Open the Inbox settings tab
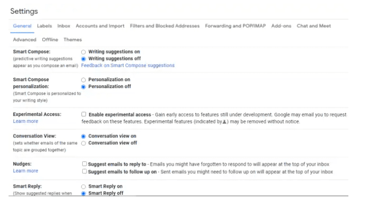366x201 pixels. (x=64, y=26)
